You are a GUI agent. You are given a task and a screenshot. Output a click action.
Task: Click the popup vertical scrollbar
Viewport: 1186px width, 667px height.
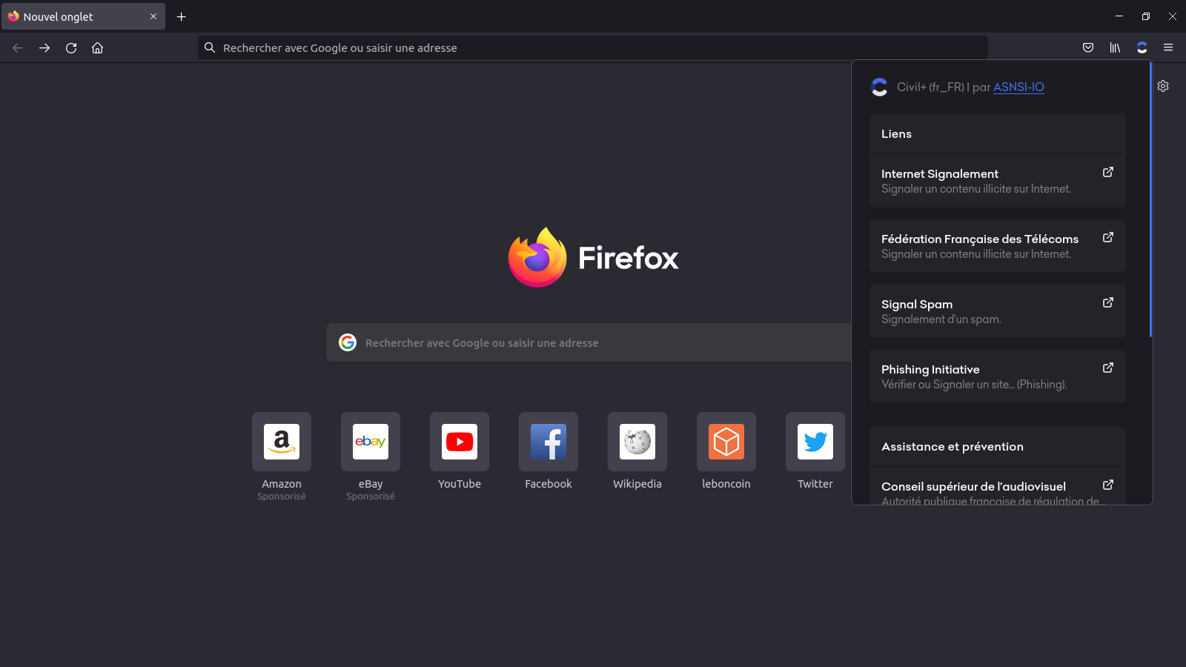(1150, 200)
